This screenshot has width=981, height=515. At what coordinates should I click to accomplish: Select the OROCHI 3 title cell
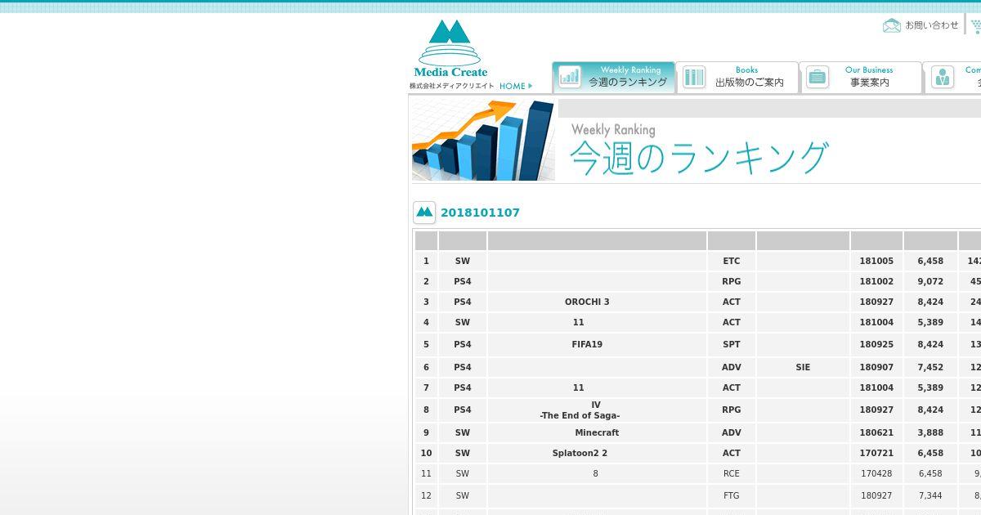pos(597,302)
